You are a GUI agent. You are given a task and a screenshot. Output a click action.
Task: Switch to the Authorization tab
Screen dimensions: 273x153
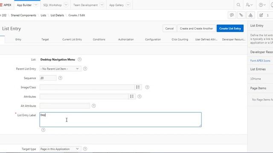point(126,40)
